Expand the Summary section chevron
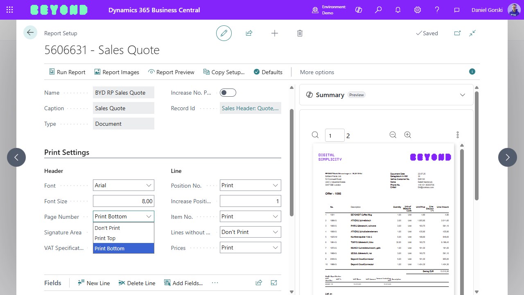The height and width of the screenshot is (295, 524). pyautogui.click(x=463, y=95)
